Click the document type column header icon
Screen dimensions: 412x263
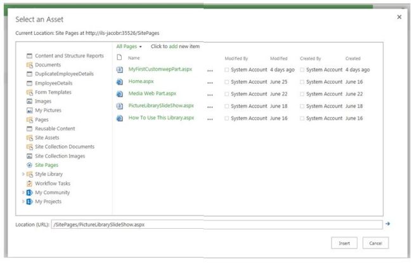[x=119, y=58]
